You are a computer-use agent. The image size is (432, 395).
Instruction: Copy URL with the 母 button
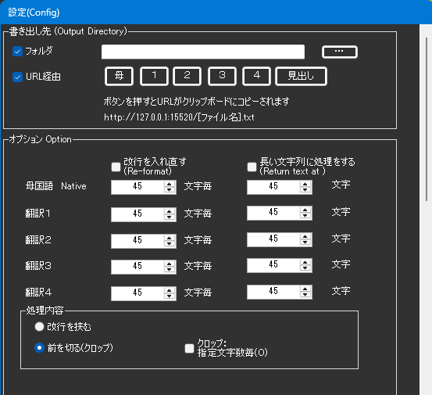click(119, 76)
